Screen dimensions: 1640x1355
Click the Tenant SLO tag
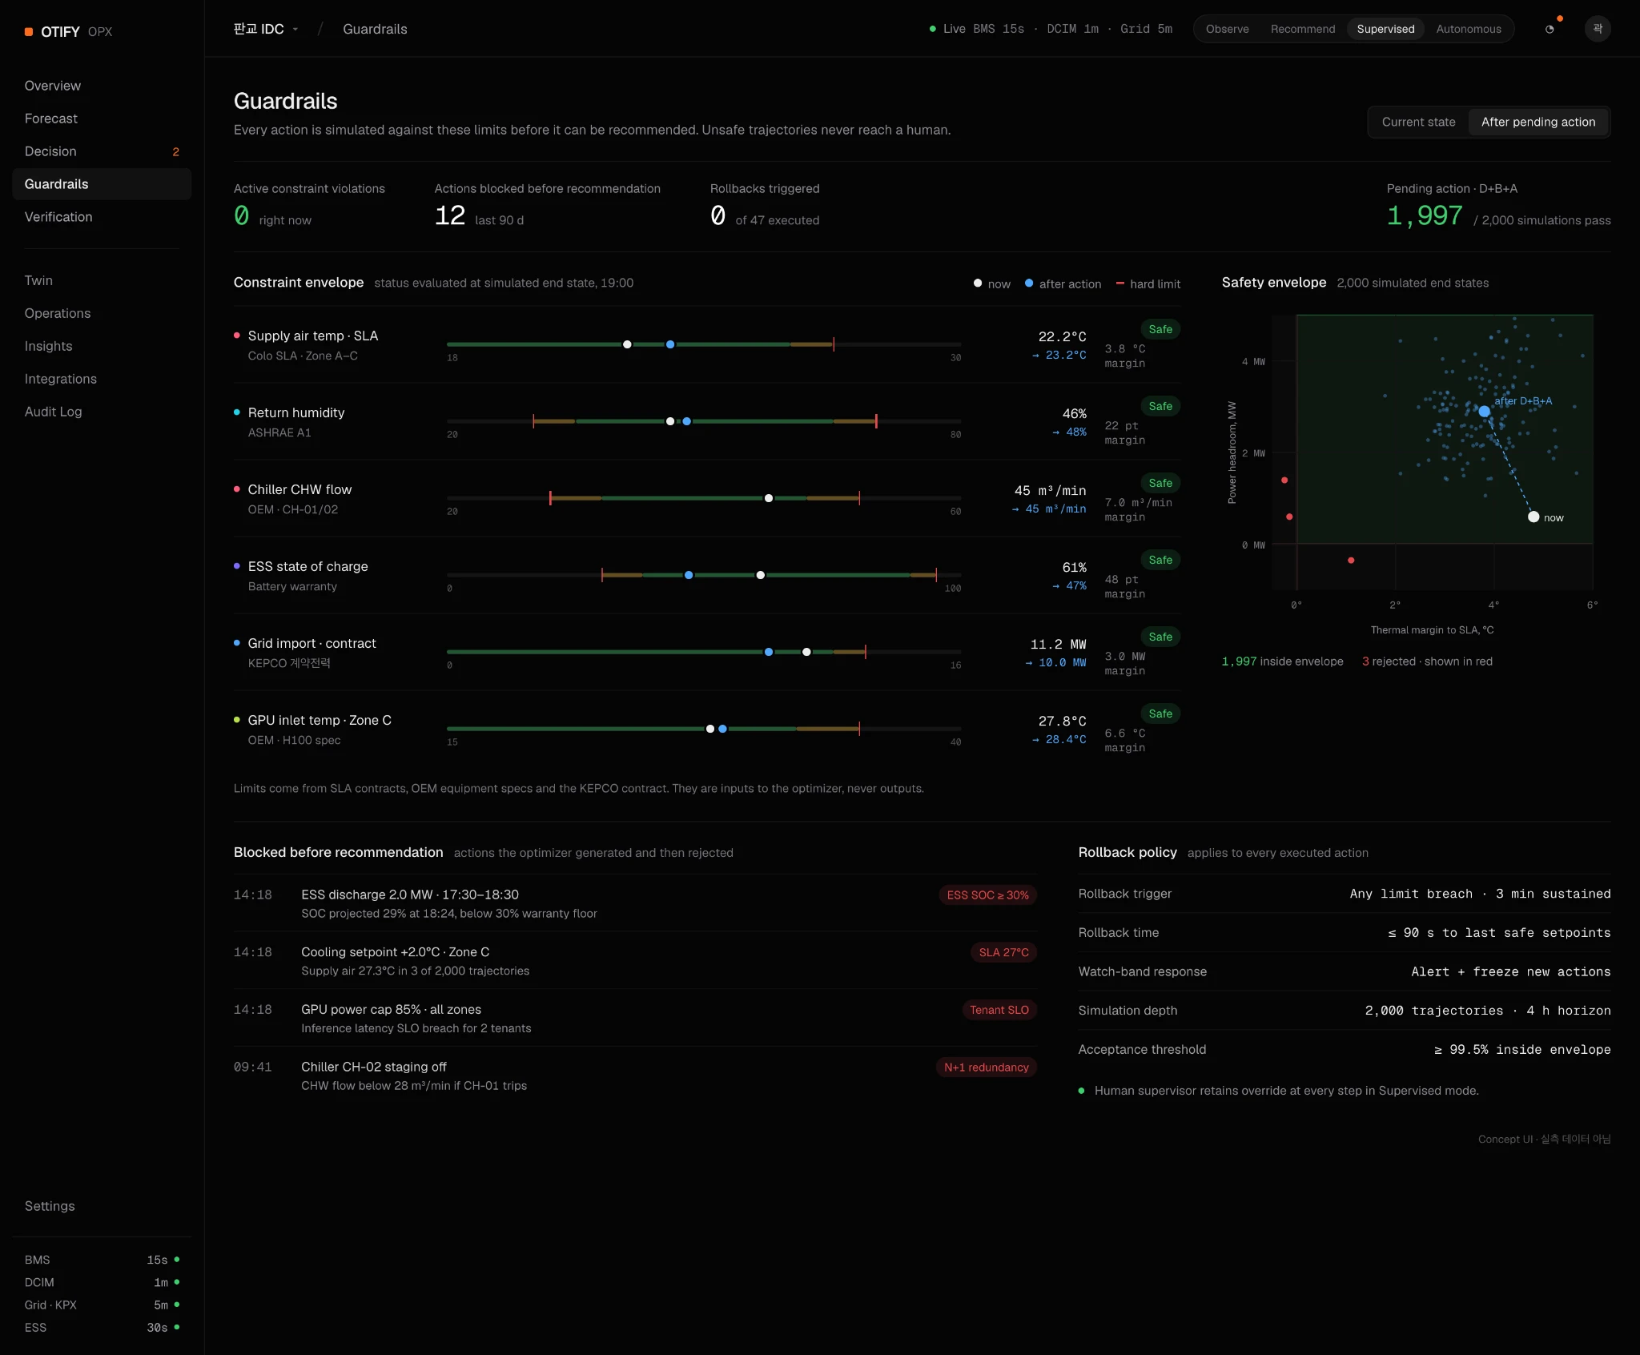(x=999, y=1010)
